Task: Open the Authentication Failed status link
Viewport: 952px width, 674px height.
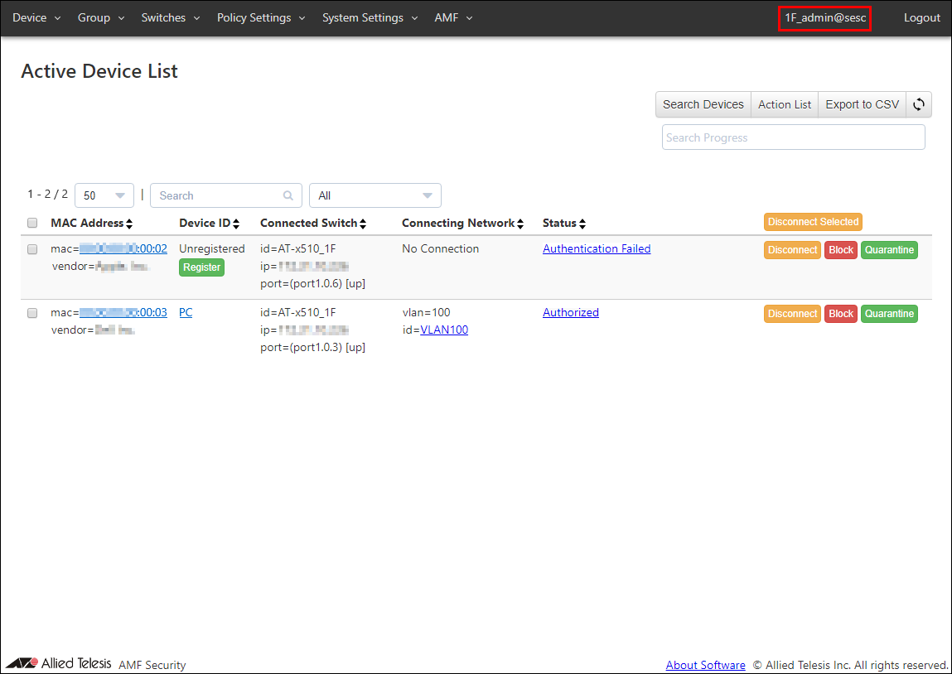Action: tap(597, 248)
